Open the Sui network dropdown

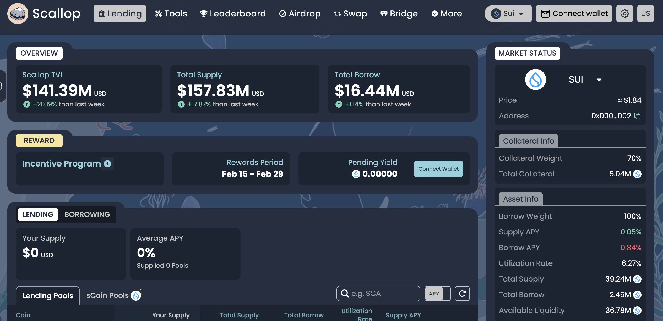[x=508, y=14]
